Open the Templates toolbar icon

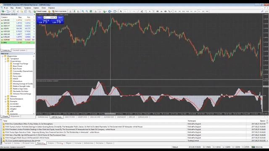tap(115, 11)
